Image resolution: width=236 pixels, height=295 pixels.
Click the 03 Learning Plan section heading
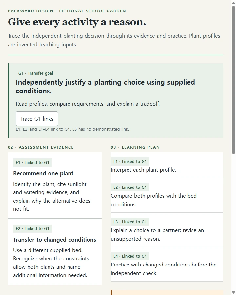click(x=135, y=147)
